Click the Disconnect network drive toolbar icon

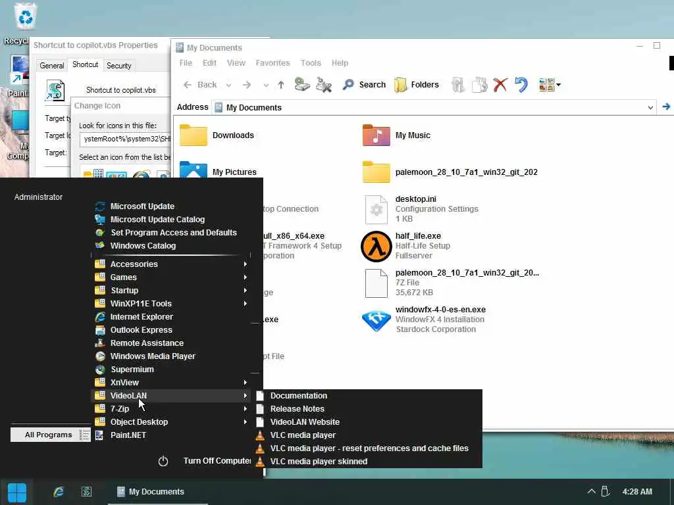[324, 85]
